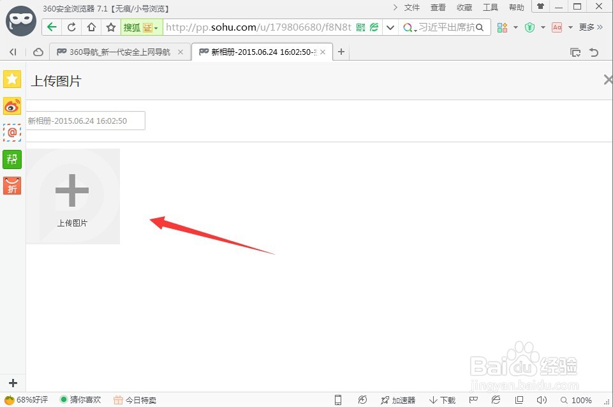
Task: Open the 工具 menu
Action: pos(491,8)
